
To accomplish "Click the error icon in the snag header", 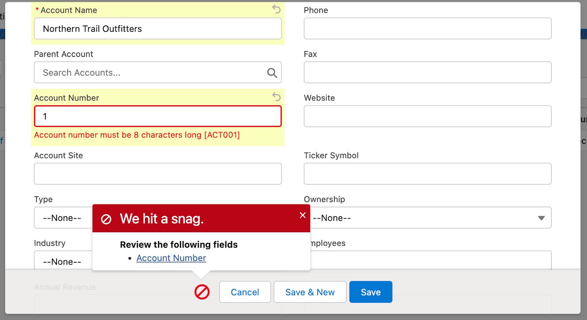I will [106, 219].
